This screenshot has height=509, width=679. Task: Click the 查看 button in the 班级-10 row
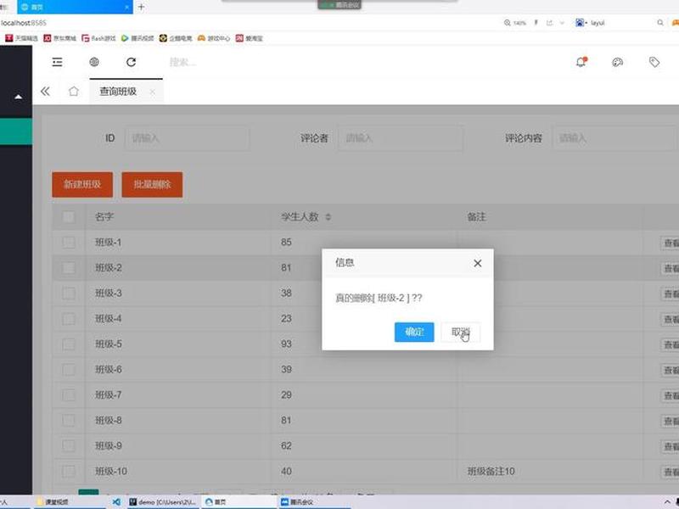pos(670,473)
